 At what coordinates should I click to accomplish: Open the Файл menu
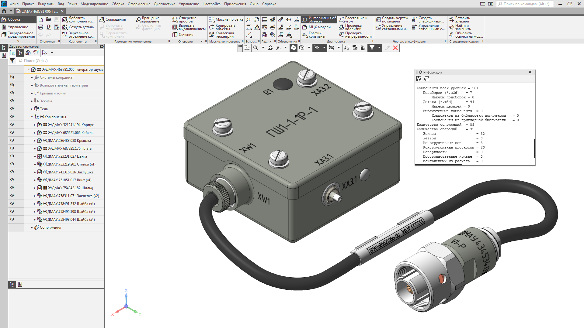pyautogui.click(x=14, y=4)
